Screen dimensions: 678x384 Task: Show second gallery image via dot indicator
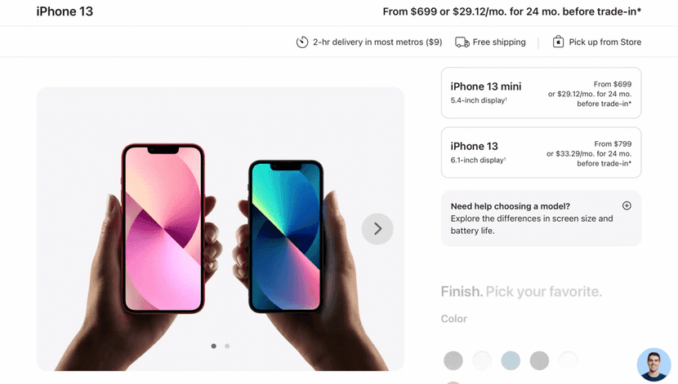click(x=227, y=346)
